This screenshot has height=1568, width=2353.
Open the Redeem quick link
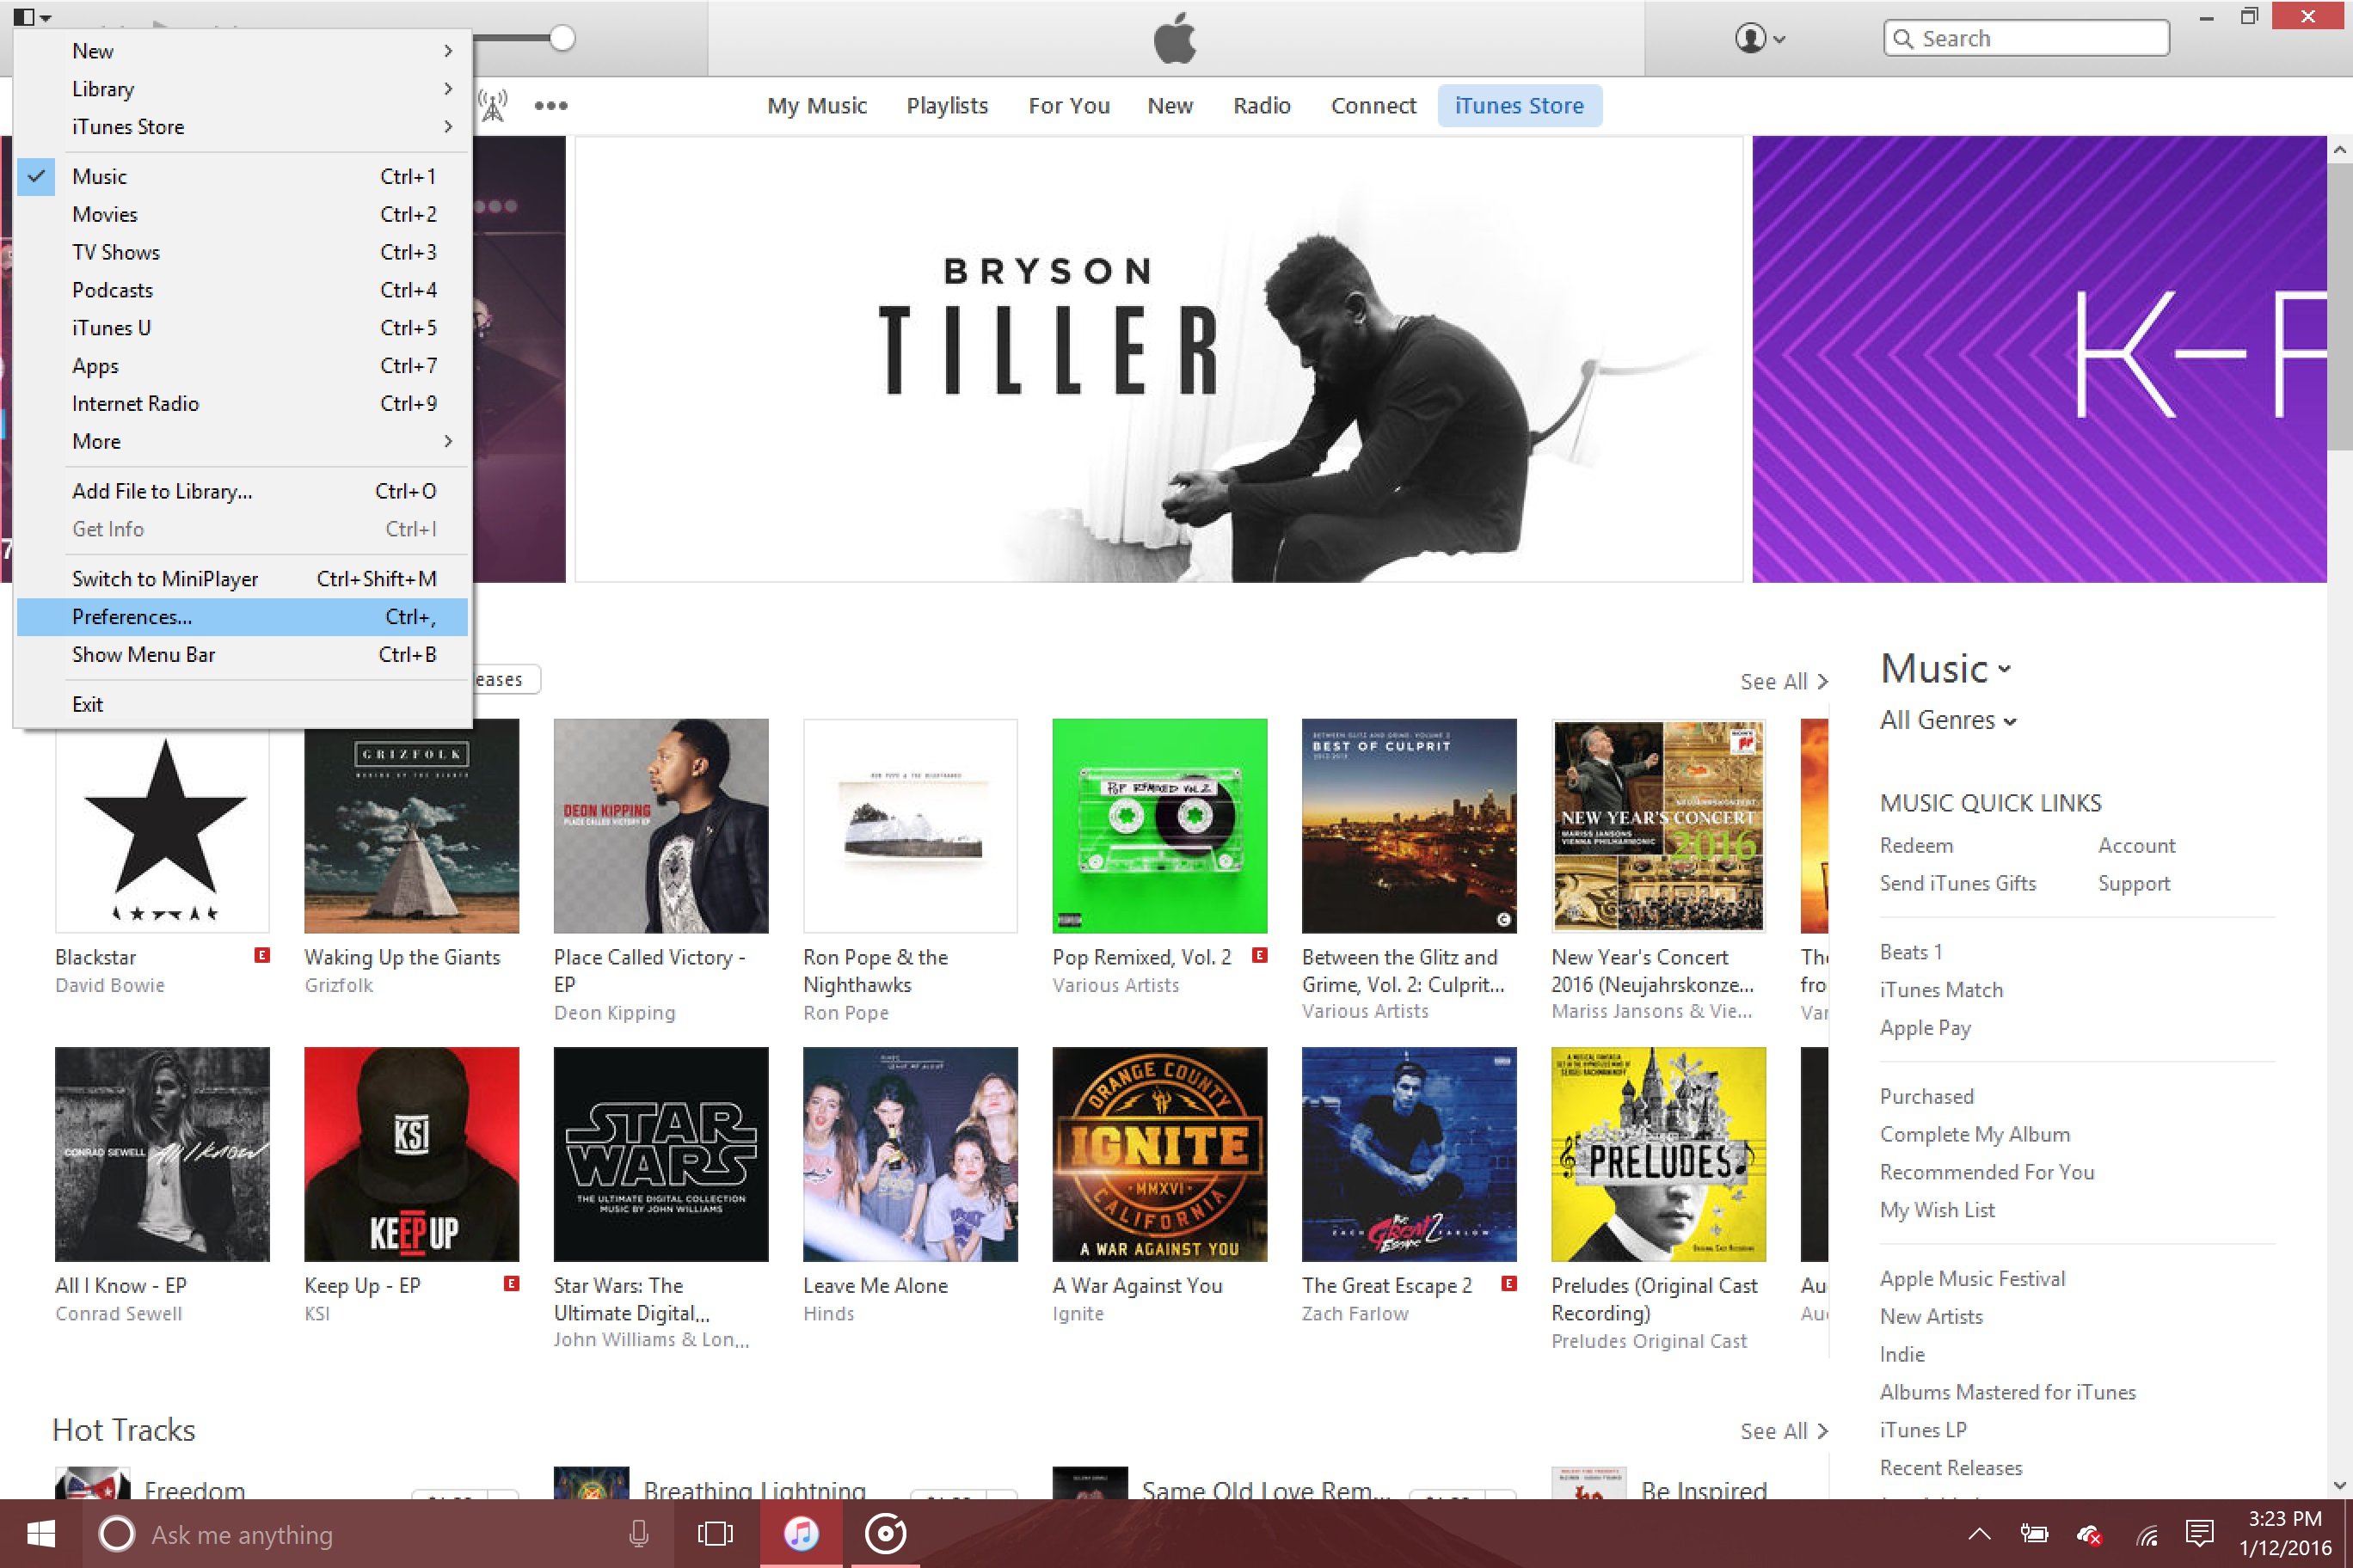pos(1916,846)
